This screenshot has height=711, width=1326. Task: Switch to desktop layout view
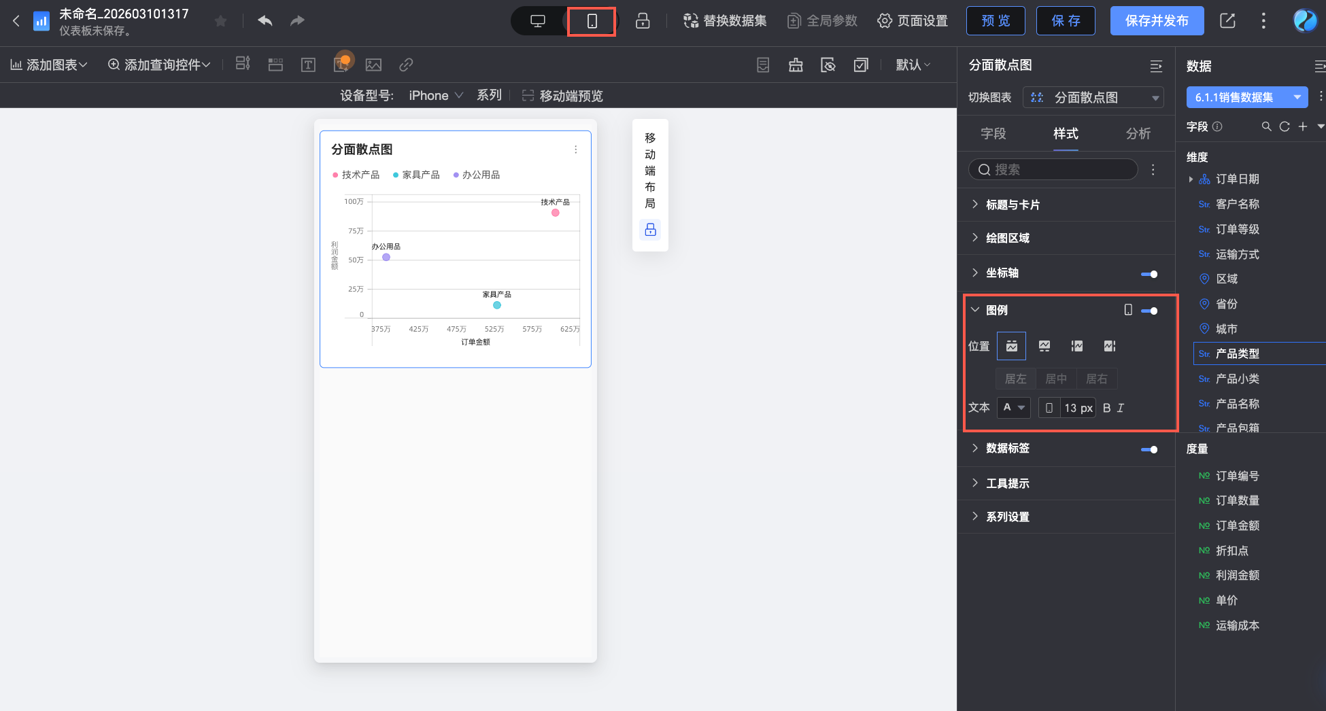pyautogui.click(x=538, y=21)
